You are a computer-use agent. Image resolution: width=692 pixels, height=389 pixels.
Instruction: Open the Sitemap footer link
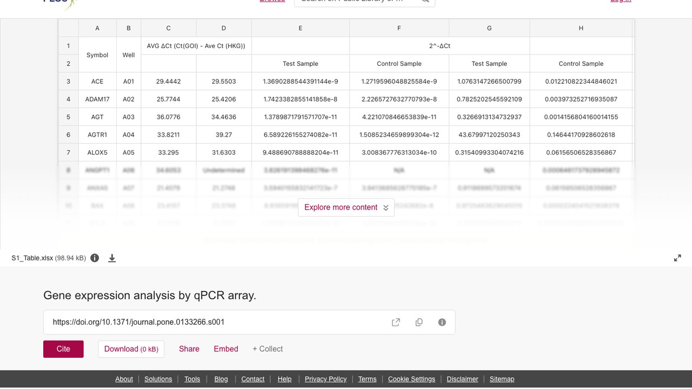(x=502, y=379)
